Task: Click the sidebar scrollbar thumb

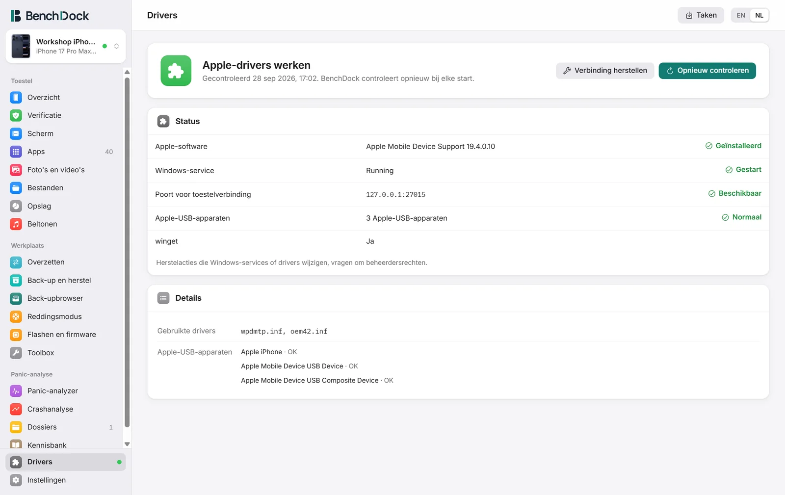Action: (127, 252)
